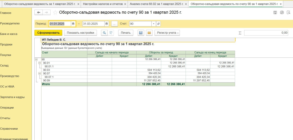The width and height of the screenshot is (293, 140).
Task: Select row 90.01.1 in report
Action: 138,67
